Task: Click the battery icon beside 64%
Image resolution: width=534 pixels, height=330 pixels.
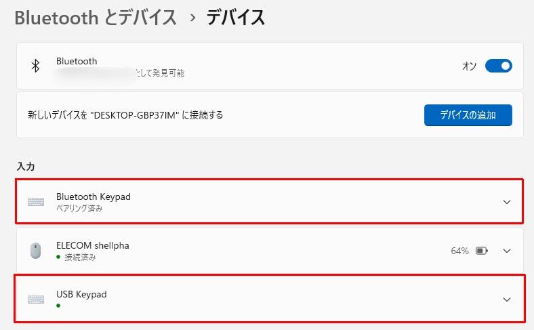Action: click(481, 251)
